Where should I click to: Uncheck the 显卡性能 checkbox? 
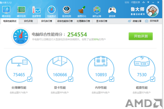[71, 79]
